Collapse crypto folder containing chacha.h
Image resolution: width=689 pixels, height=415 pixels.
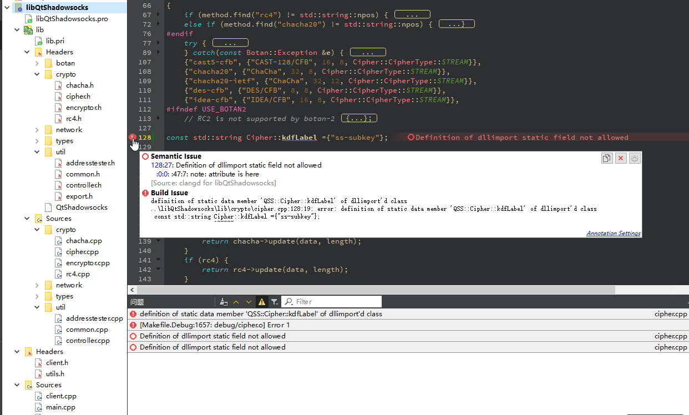[37, 74]
